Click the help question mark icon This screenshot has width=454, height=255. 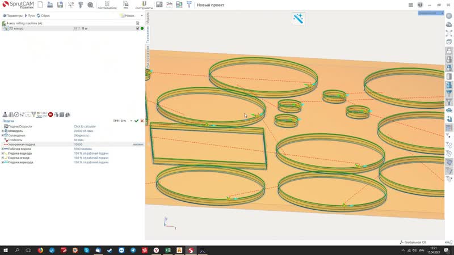point(420,5)
